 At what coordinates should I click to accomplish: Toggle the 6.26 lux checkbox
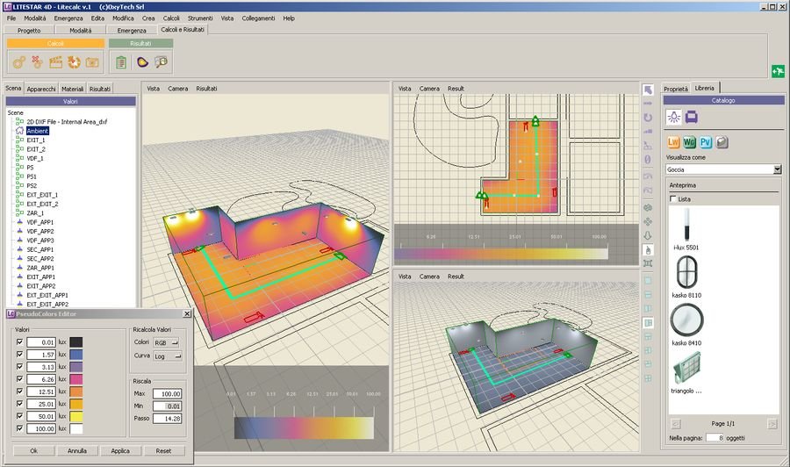click(19, 379)
